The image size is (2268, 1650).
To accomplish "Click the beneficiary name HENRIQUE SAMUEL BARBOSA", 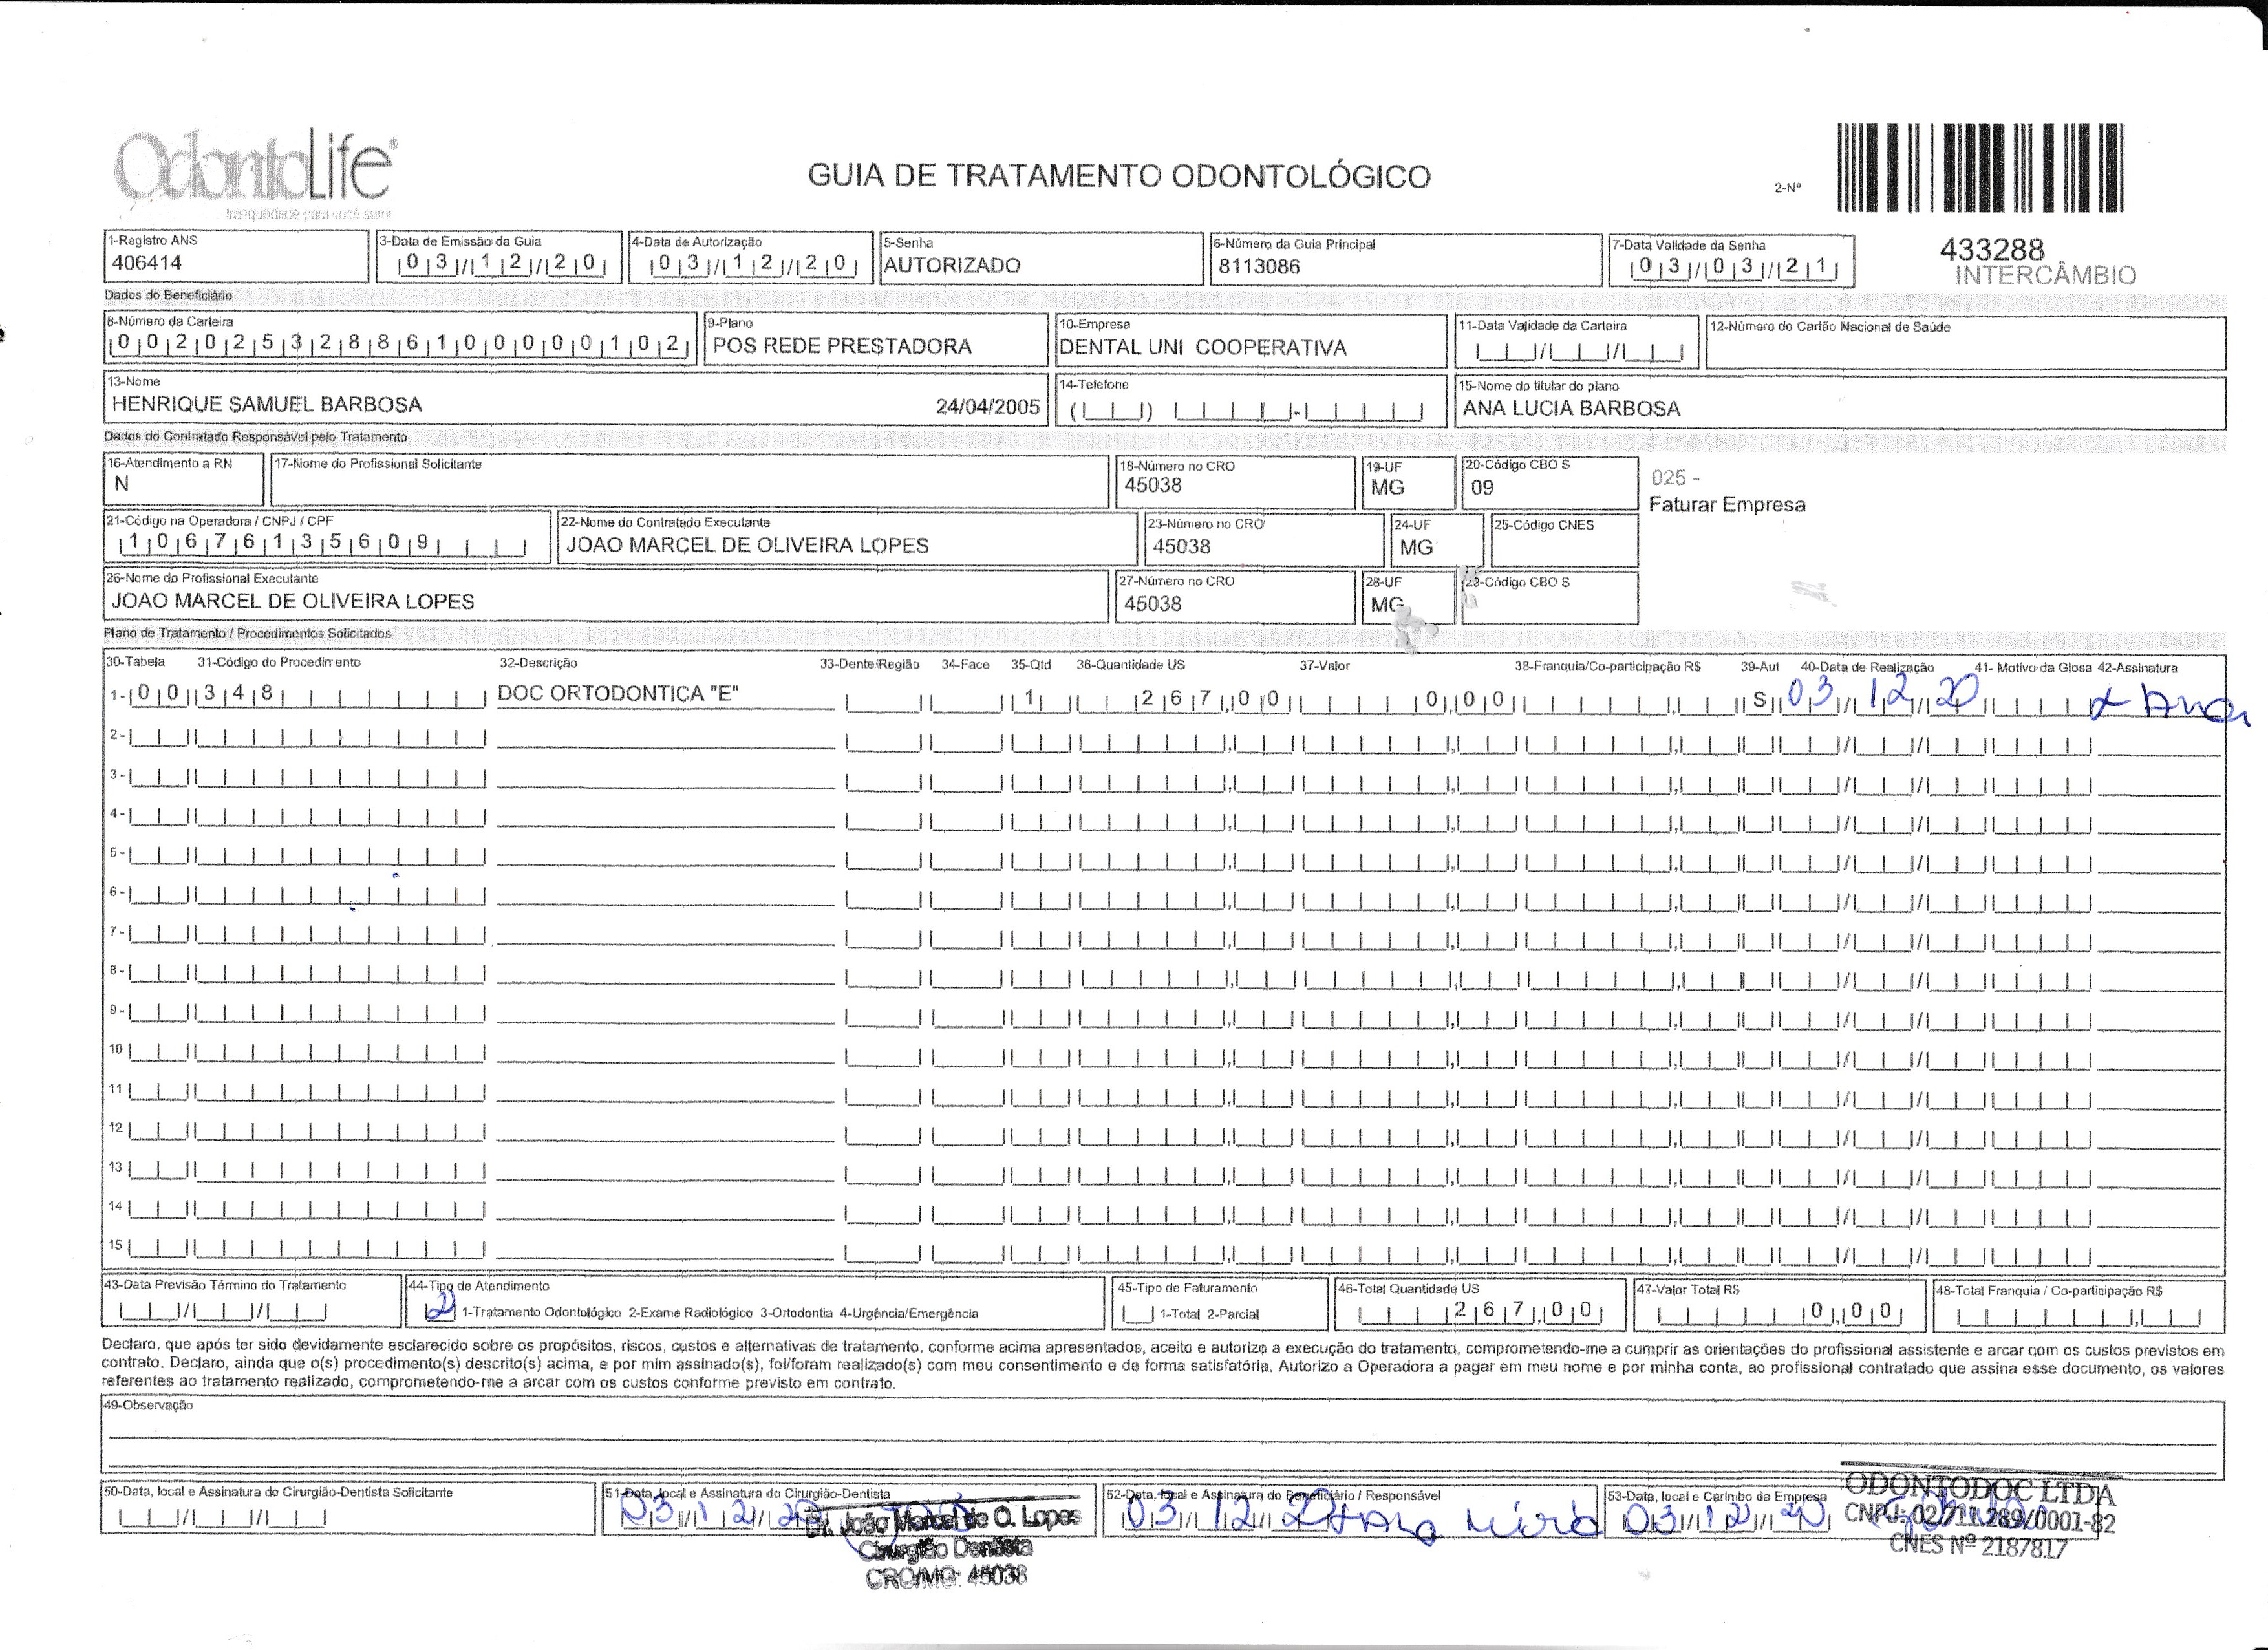I will [267, 405].
